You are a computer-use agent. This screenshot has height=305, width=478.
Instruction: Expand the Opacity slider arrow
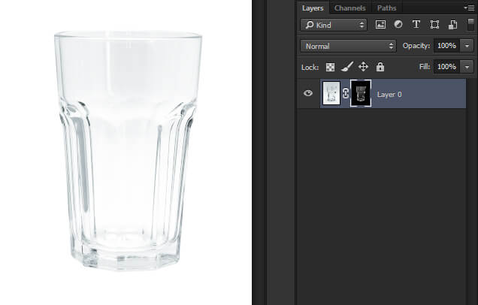468,46
